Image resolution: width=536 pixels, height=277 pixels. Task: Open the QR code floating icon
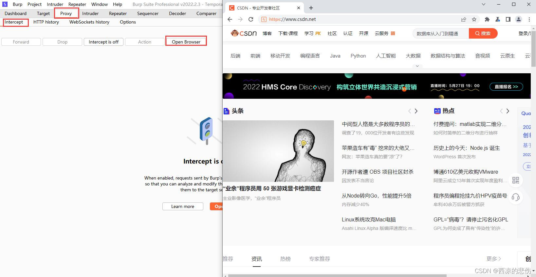pyautogui.click(x=516, y=180)
